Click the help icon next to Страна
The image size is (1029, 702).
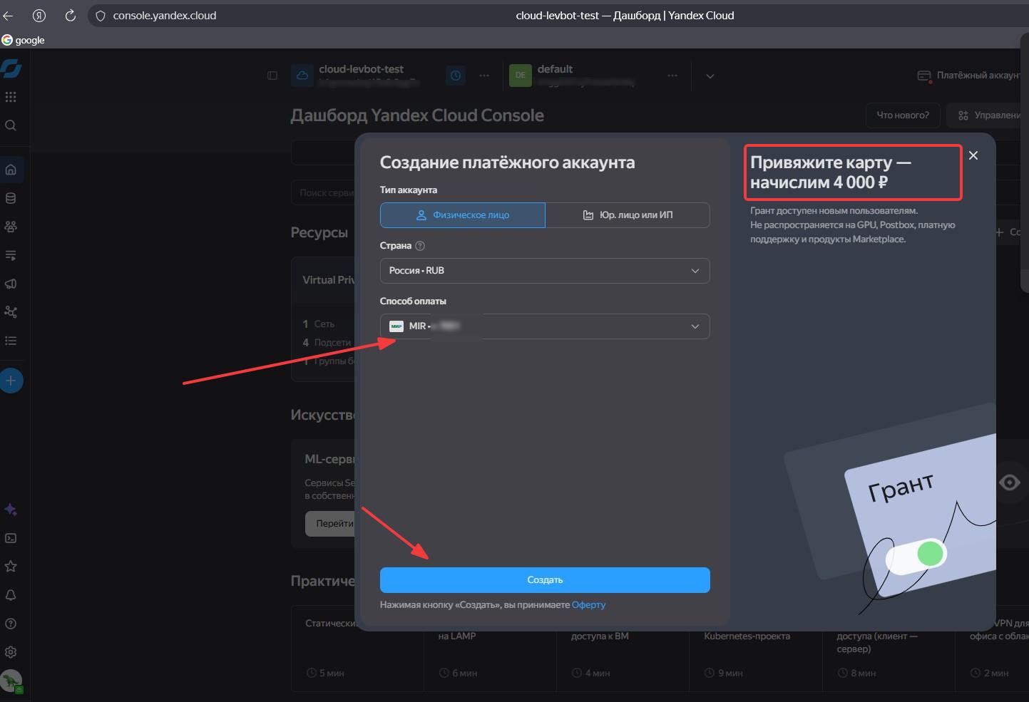pyautogui.click(x=420, y=246)
